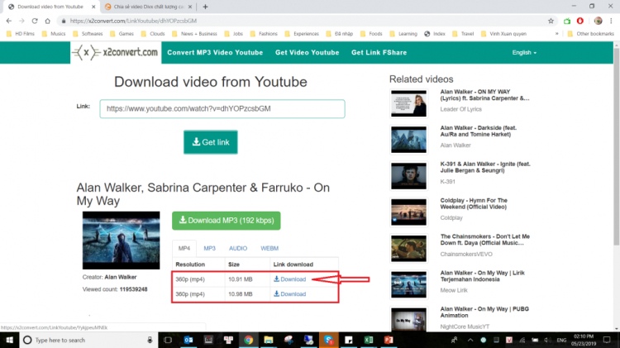Open the Chrome profile avatar
Viewport: 620px width, 348px height.
pos(599,21)
